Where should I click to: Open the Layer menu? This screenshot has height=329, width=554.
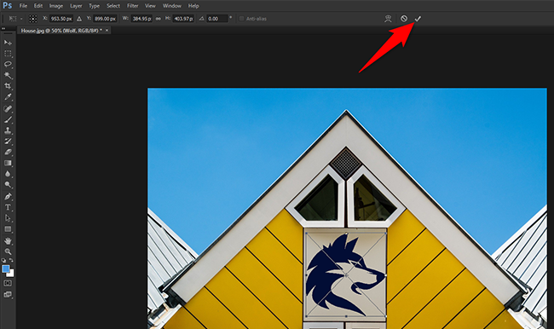[76, 6]
